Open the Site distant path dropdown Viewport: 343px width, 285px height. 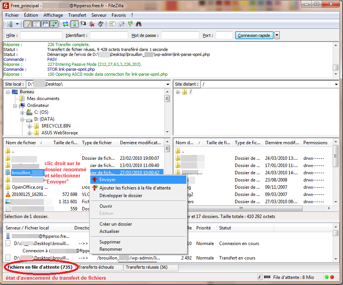[336, 84]
